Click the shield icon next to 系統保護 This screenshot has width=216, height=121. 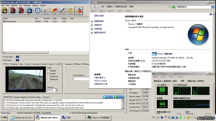pyautogui.click(x=92, y=29)
